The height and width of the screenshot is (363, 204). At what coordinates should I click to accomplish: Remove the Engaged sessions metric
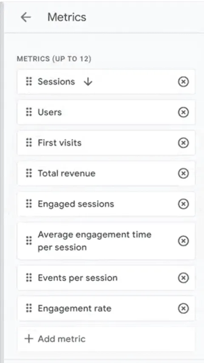pyautogui.click(x=184, y=204)
